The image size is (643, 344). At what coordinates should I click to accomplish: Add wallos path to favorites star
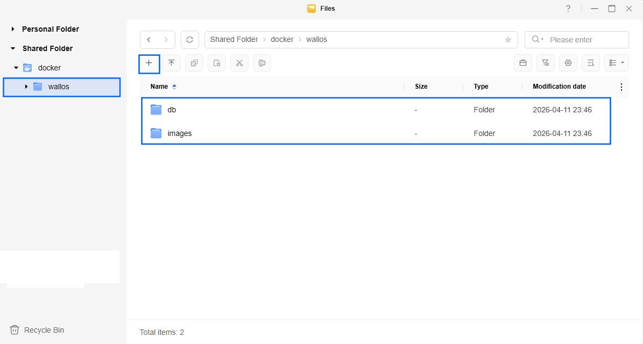click(508, 40)
